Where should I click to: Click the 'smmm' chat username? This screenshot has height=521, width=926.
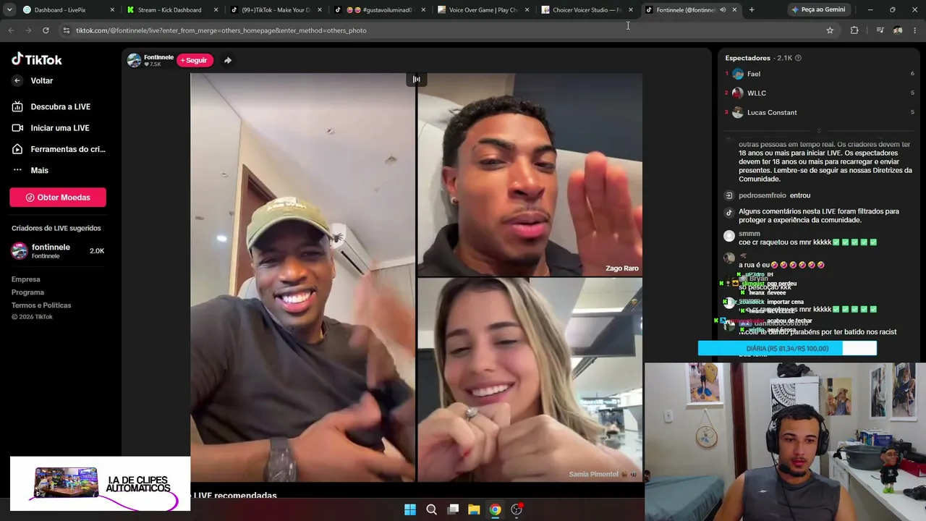coord(749,234)
